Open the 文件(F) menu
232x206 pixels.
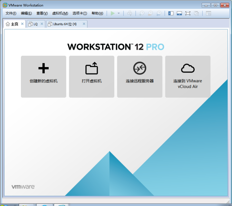click(11, 13)
